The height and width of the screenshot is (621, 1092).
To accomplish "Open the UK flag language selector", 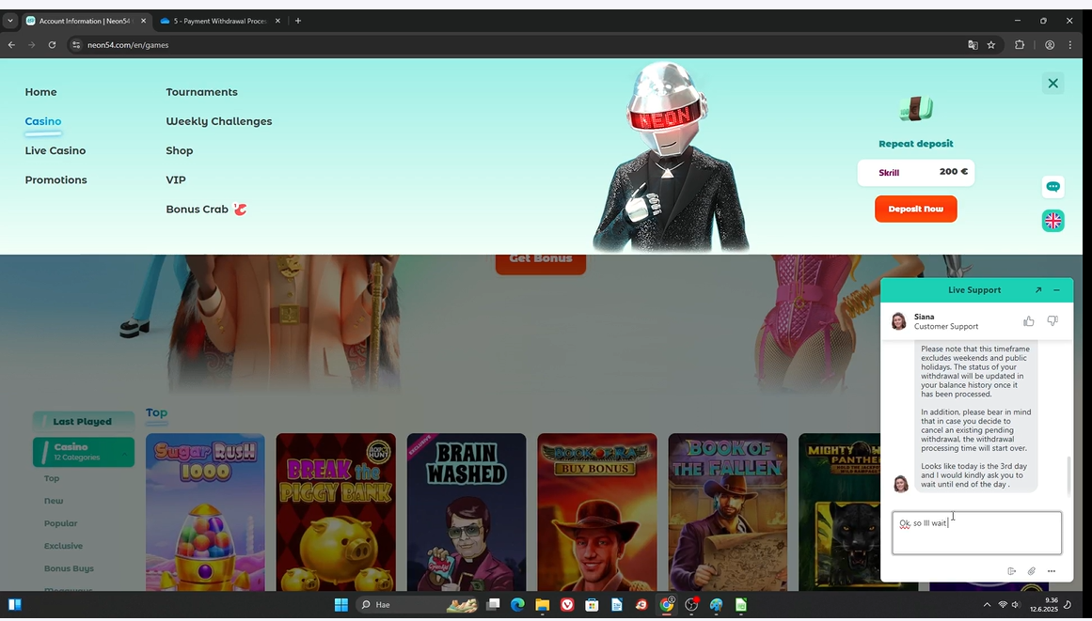I will click(1053, 221).
